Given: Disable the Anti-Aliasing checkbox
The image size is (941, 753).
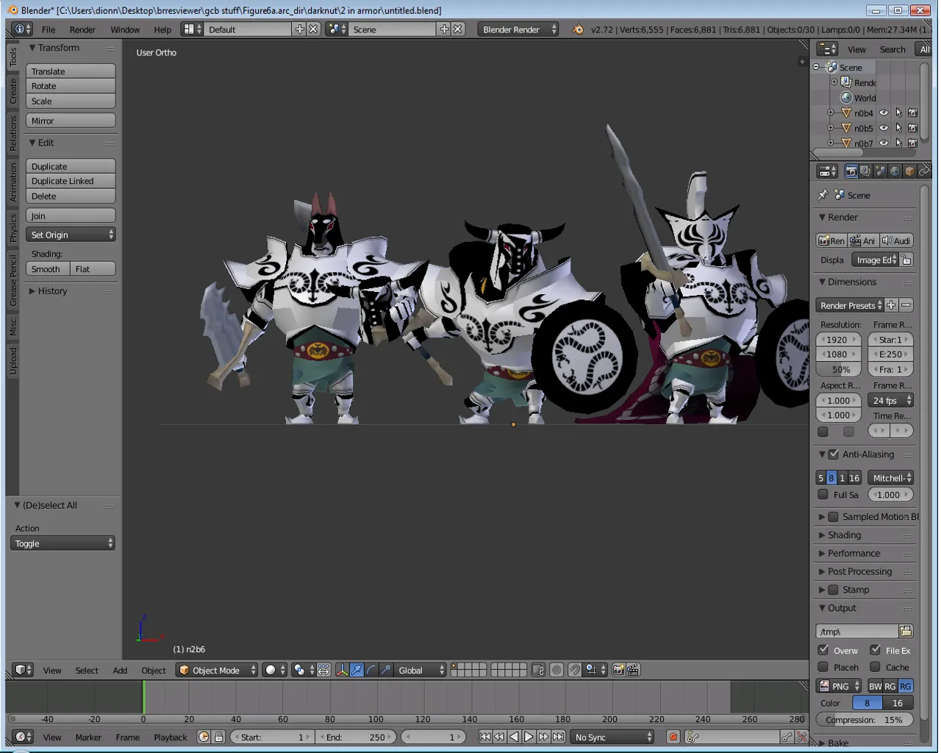Looking at the screenshot, I should pos(833,454).
